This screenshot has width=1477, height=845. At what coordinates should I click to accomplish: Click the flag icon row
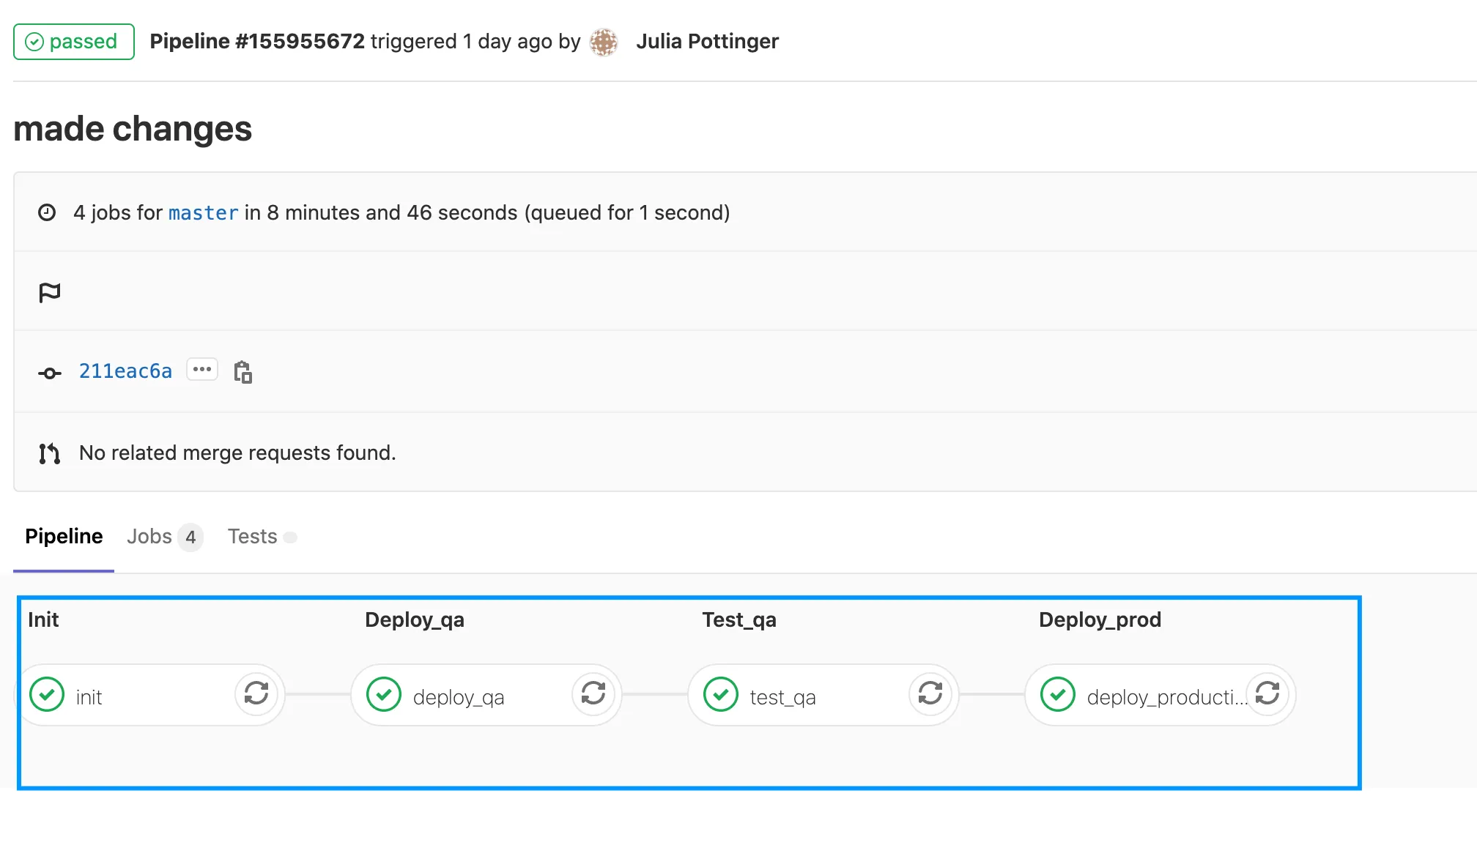[50, 292]
